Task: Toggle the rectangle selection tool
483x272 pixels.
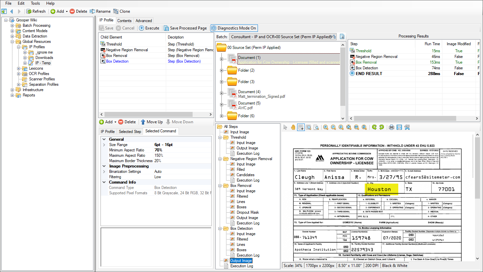Action: click(301, 127)
